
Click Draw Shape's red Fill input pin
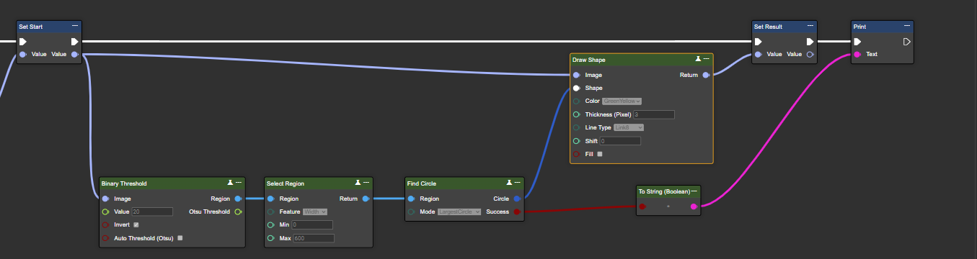pos(576,153)
